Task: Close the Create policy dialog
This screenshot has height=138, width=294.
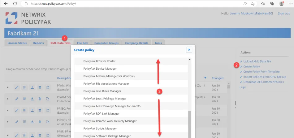Action: (x=189, y=50)
